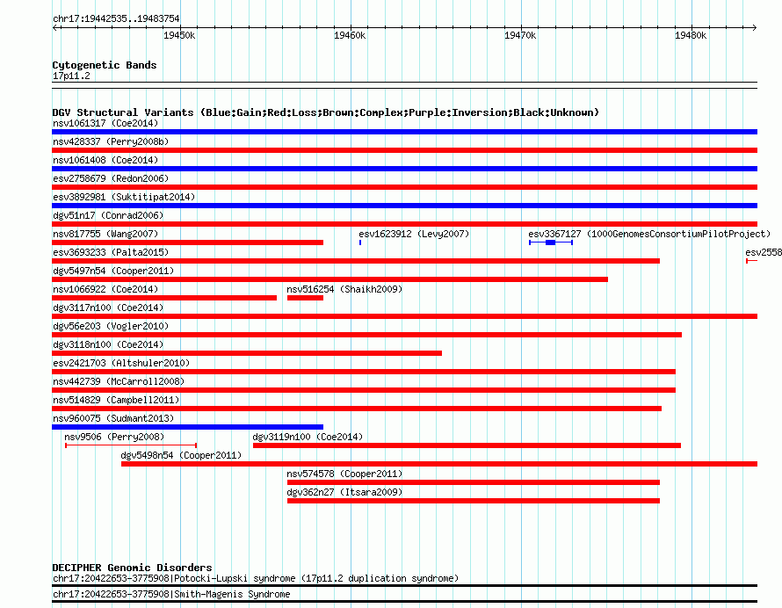
Task: Click the red nsv1066922 loss bar
Action: 164,298
